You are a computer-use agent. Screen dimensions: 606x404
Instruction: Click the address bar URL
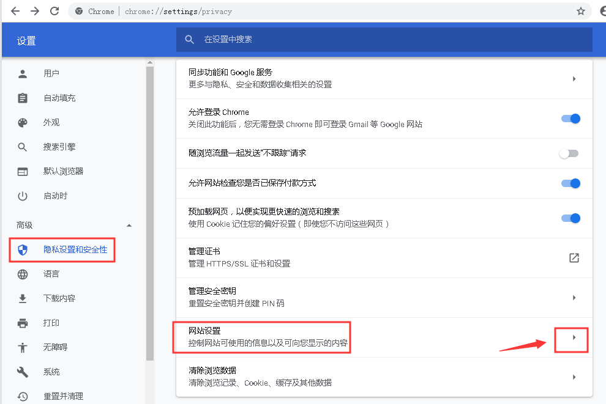pos(179,12)
